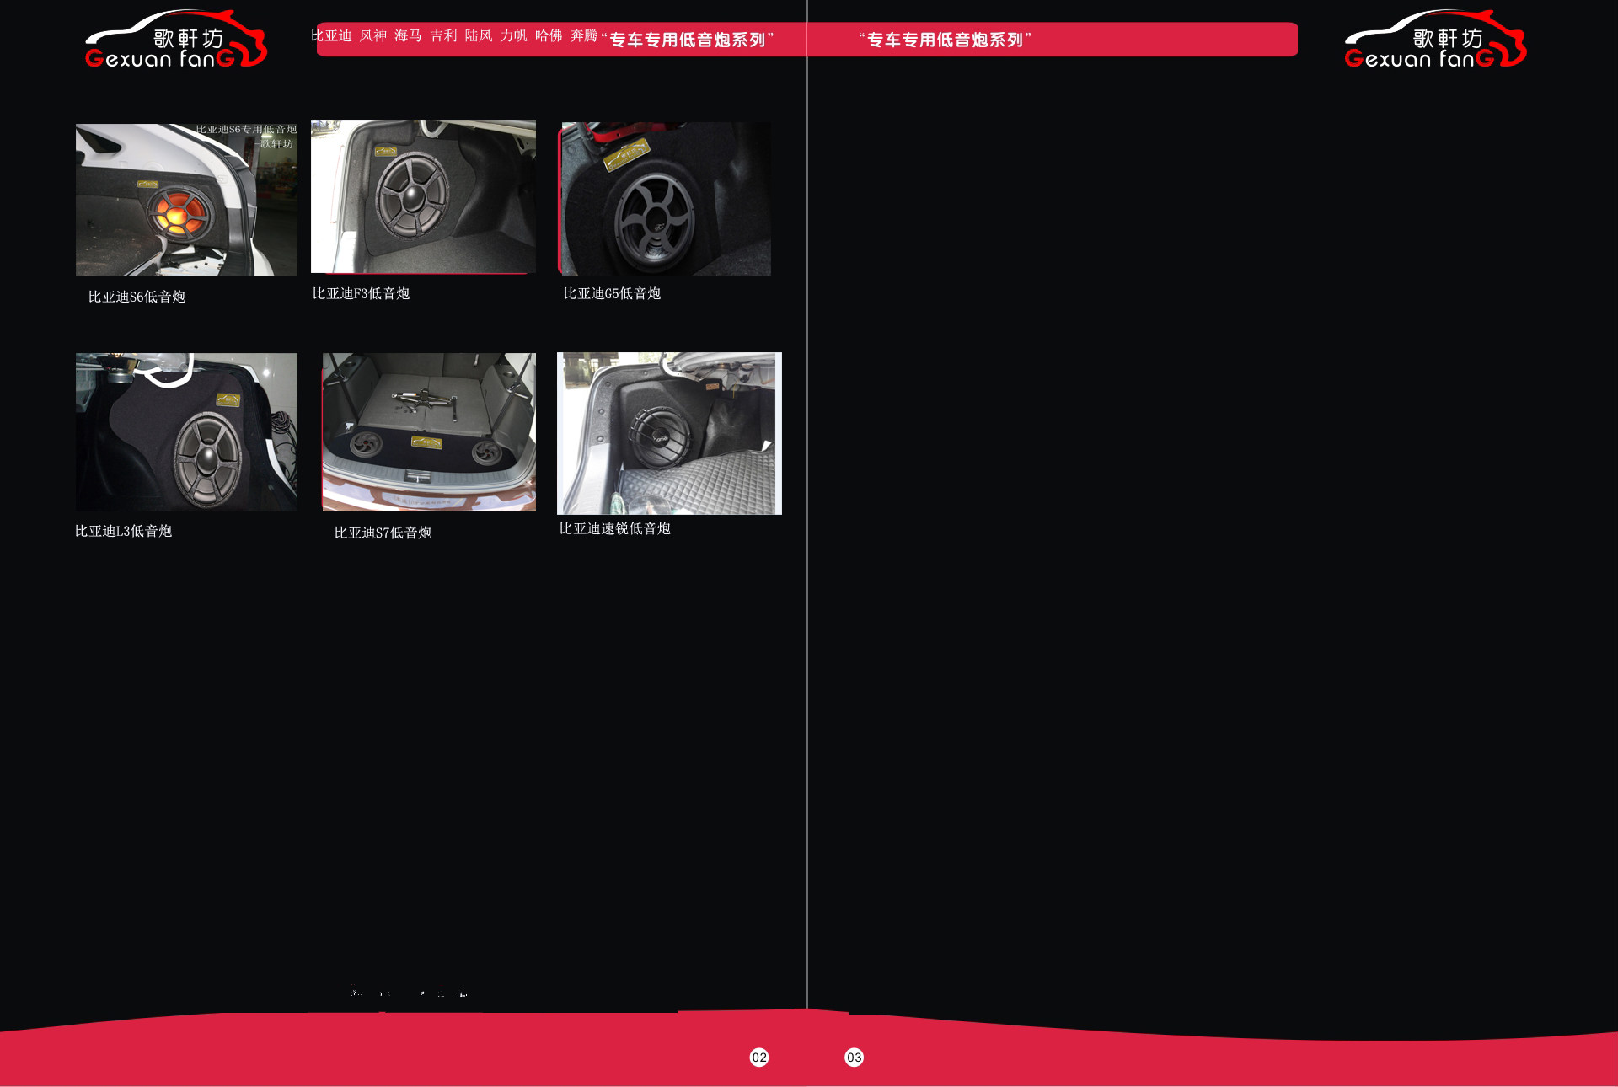Open the 比亚迪速锐低音炮 product photo

point(669,433)
